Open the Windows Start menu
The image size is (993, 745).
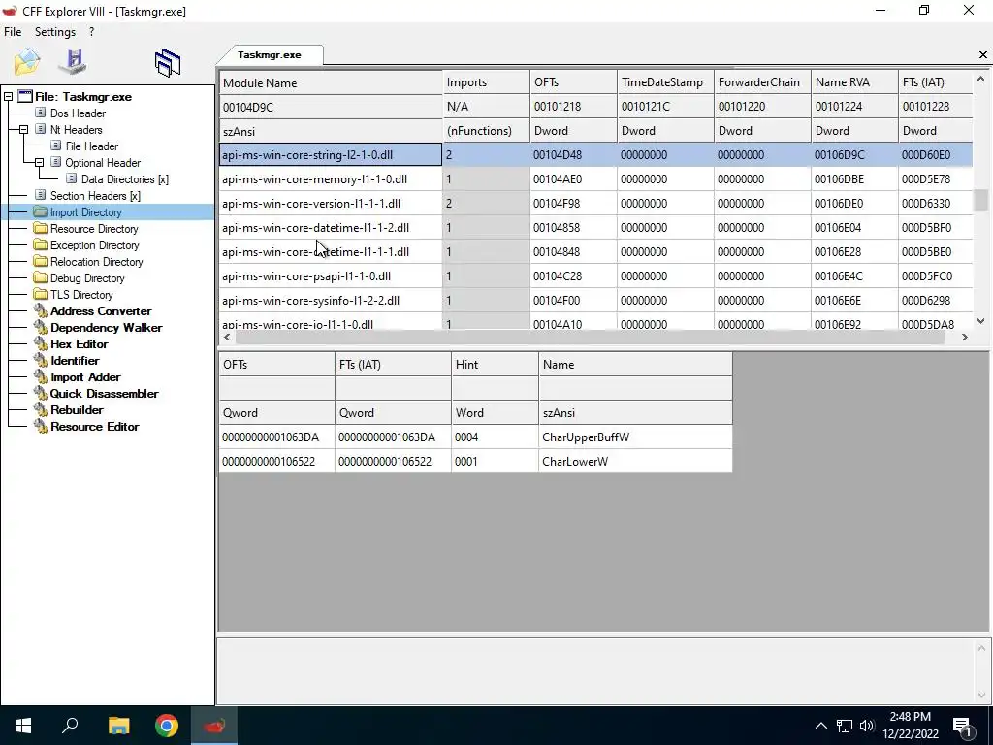(x=23, y=726)
